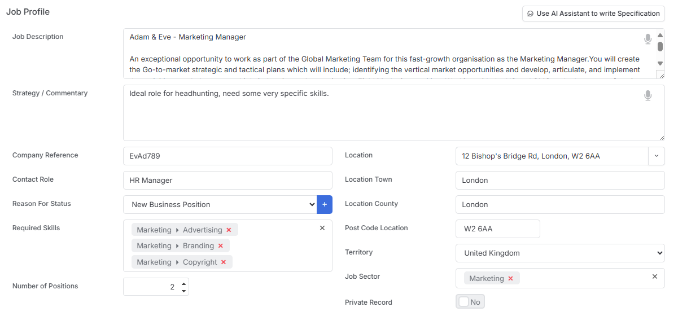
Task: Clear all Job Sector entries
Action: (655, 276)
